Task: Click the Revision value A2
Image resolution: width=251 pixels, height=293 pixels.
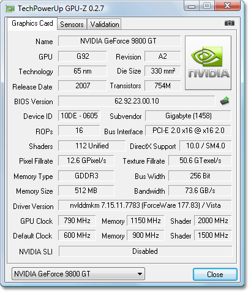Action: coord(163,56)
